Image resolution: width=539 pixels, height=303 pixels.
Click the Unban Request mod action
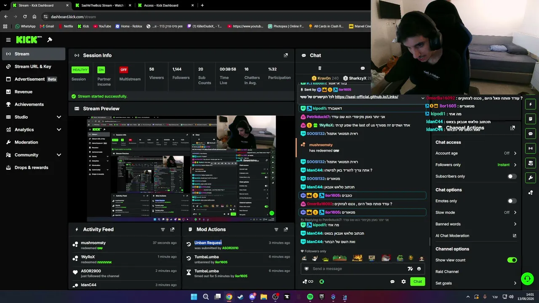tap(208, 243)
